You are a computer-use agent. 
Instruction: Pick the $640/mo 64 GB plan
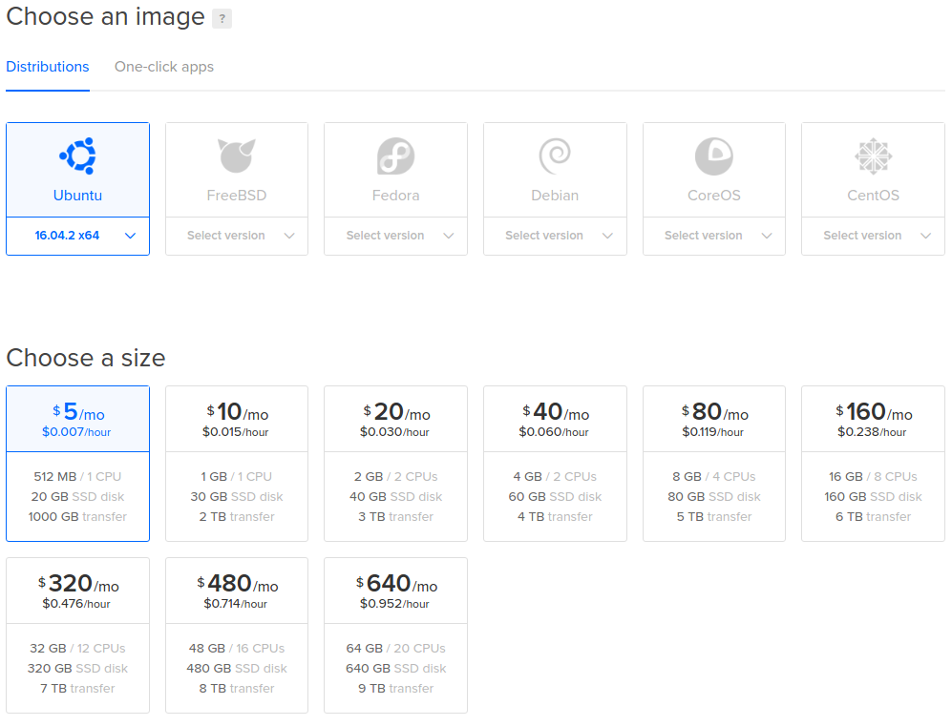tap(395, 634)
